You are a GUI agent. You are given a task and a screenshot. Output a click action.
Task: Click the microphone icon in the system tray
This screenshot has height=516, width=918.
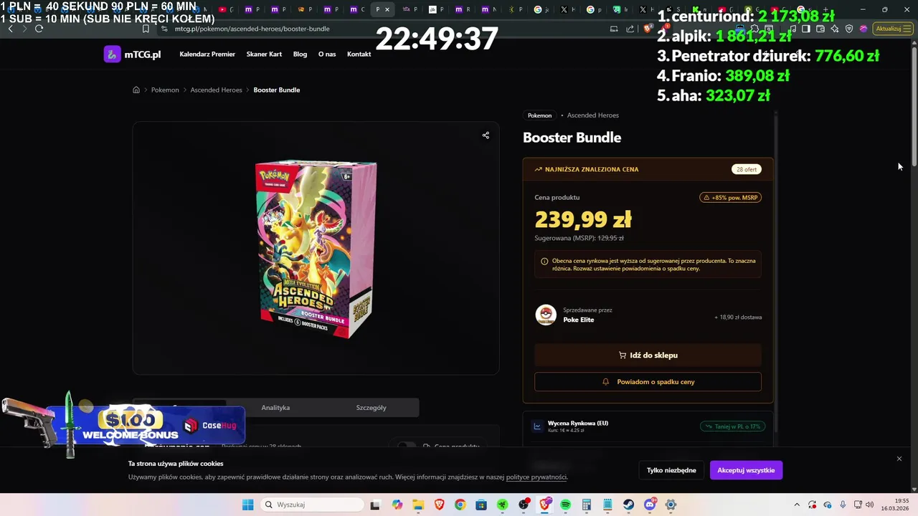(x=843, y=505)
